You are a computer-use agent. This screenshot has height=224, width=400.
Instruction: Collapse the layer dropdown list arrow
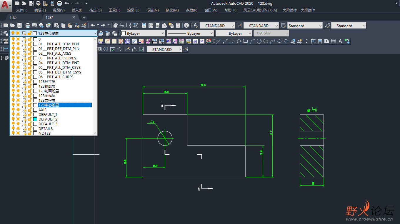(x=95, y=33)
